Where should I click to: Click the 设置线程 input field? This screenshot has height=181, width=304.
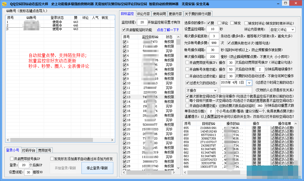[x=28, y=172]
